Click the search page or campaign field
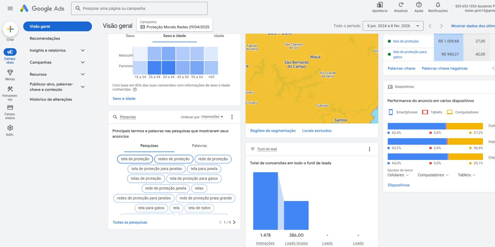Image resolution: width=495 pixels, height=247 pixels. (139, 8)
